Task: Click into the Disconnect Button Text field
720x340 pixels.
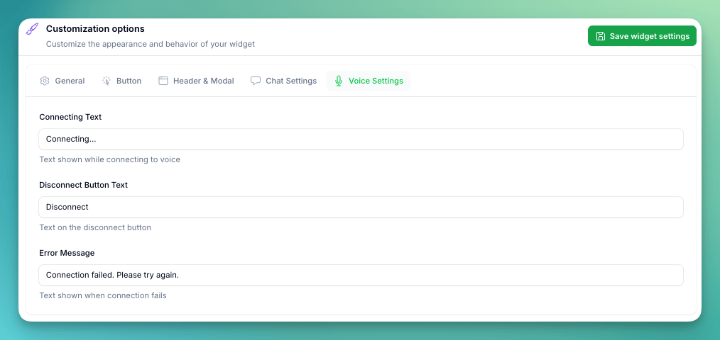Action: [x=361, y=207]
